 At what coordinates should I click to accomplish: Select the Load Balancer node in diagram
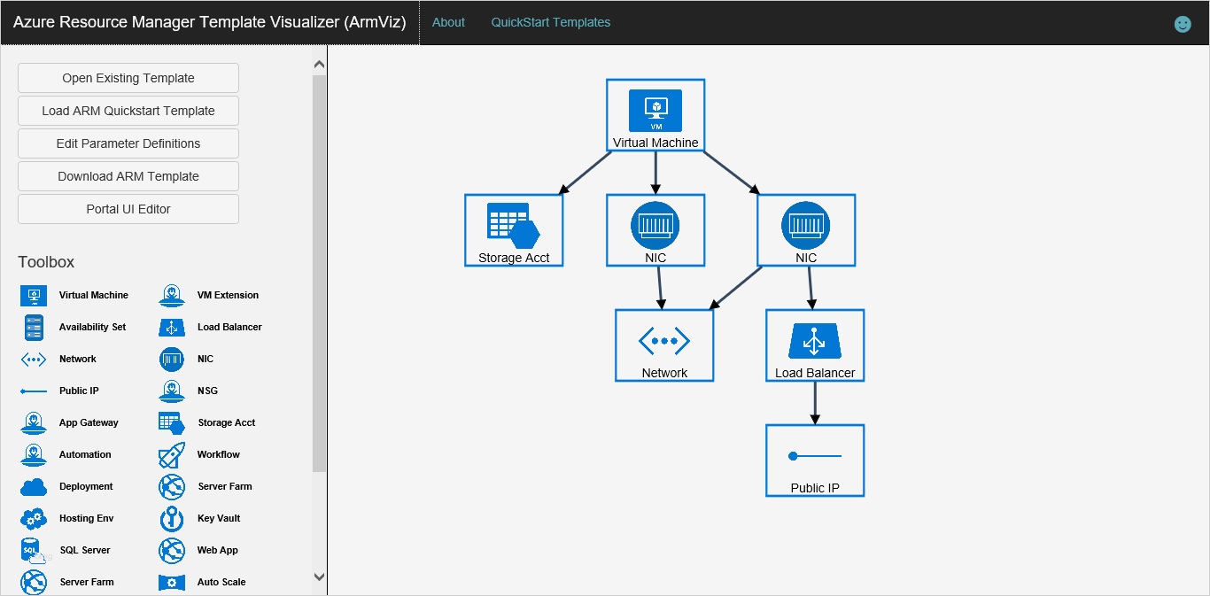click(815, 345)
